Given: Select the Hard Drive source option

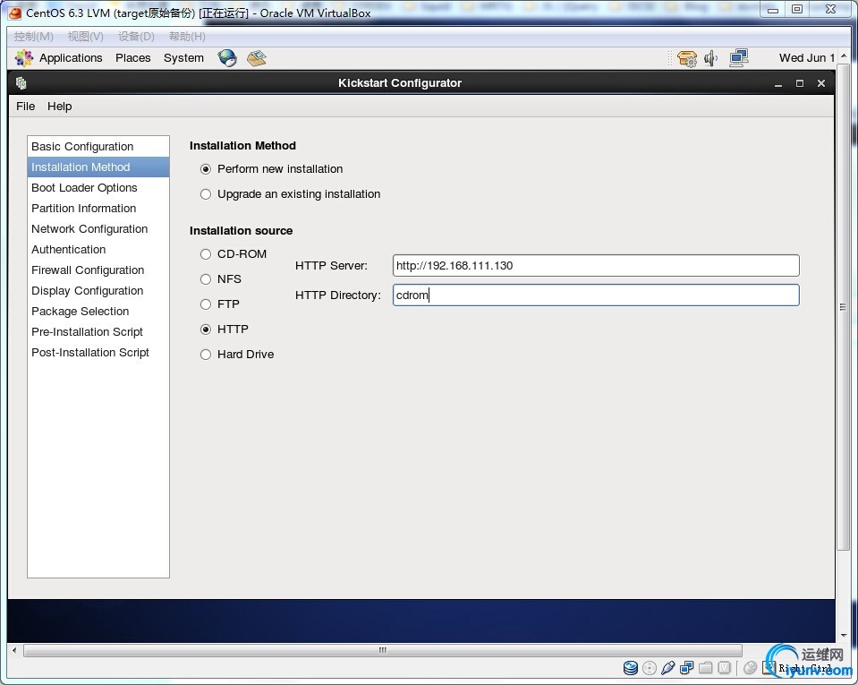Looking at the screenshot, I should pos(206,355).
